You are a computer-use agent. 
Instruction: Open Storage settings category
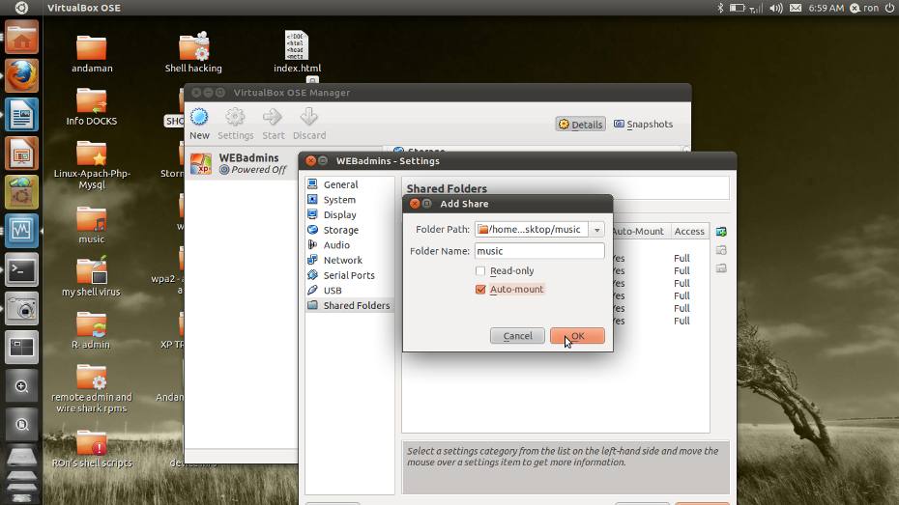click(340, 230)
